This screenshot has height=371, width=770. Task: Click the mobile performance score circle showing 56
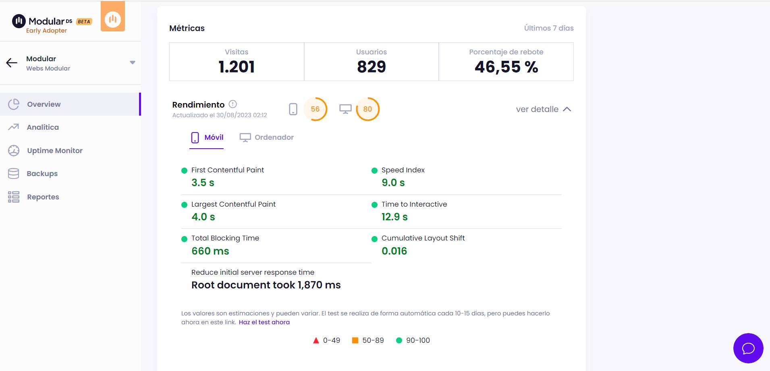316,109
